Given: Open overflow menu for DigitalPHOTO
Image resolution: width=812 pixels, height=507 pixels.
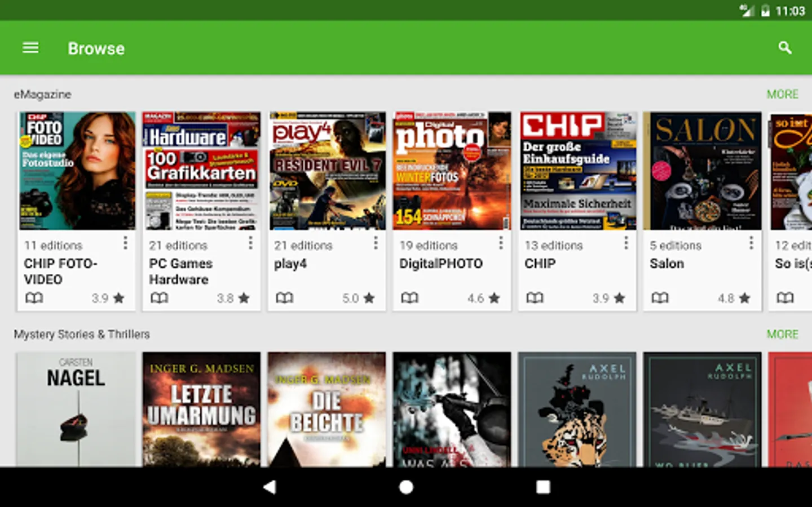Looking at the screenshot, I should [501, 243].
